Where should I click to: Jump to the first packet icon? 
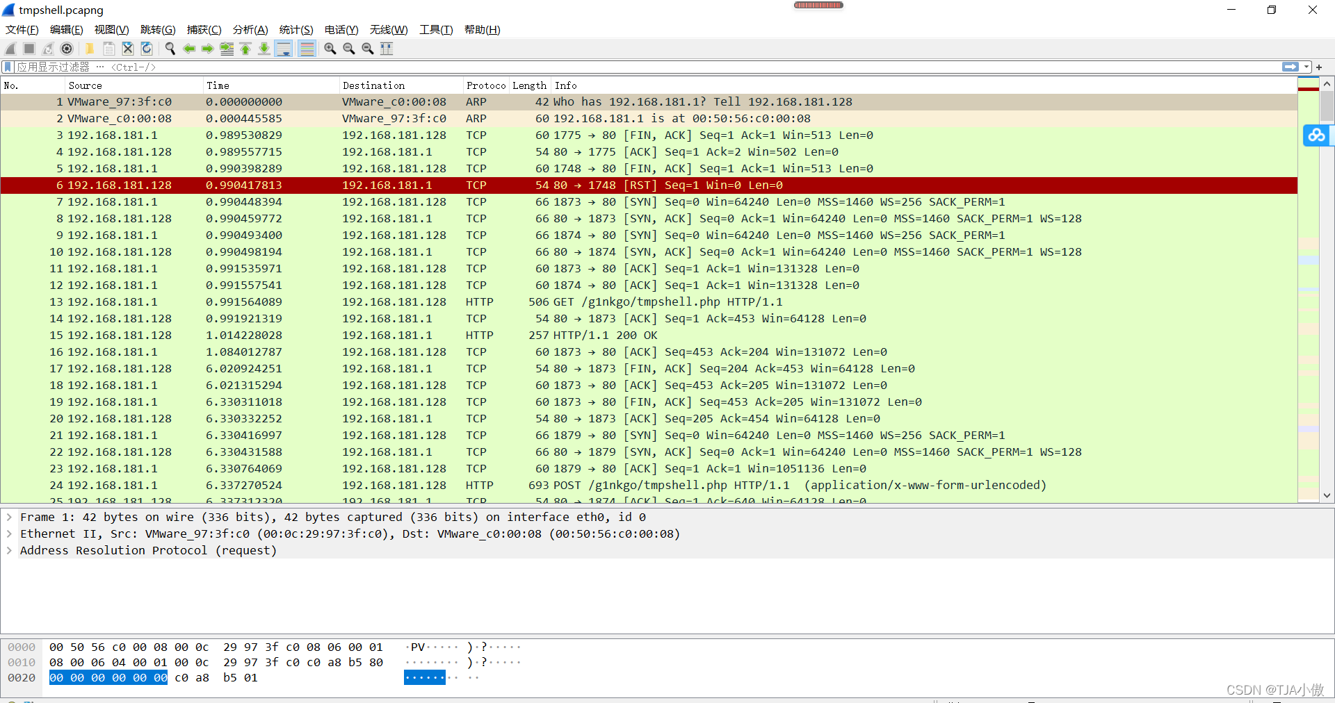(245, 49)
